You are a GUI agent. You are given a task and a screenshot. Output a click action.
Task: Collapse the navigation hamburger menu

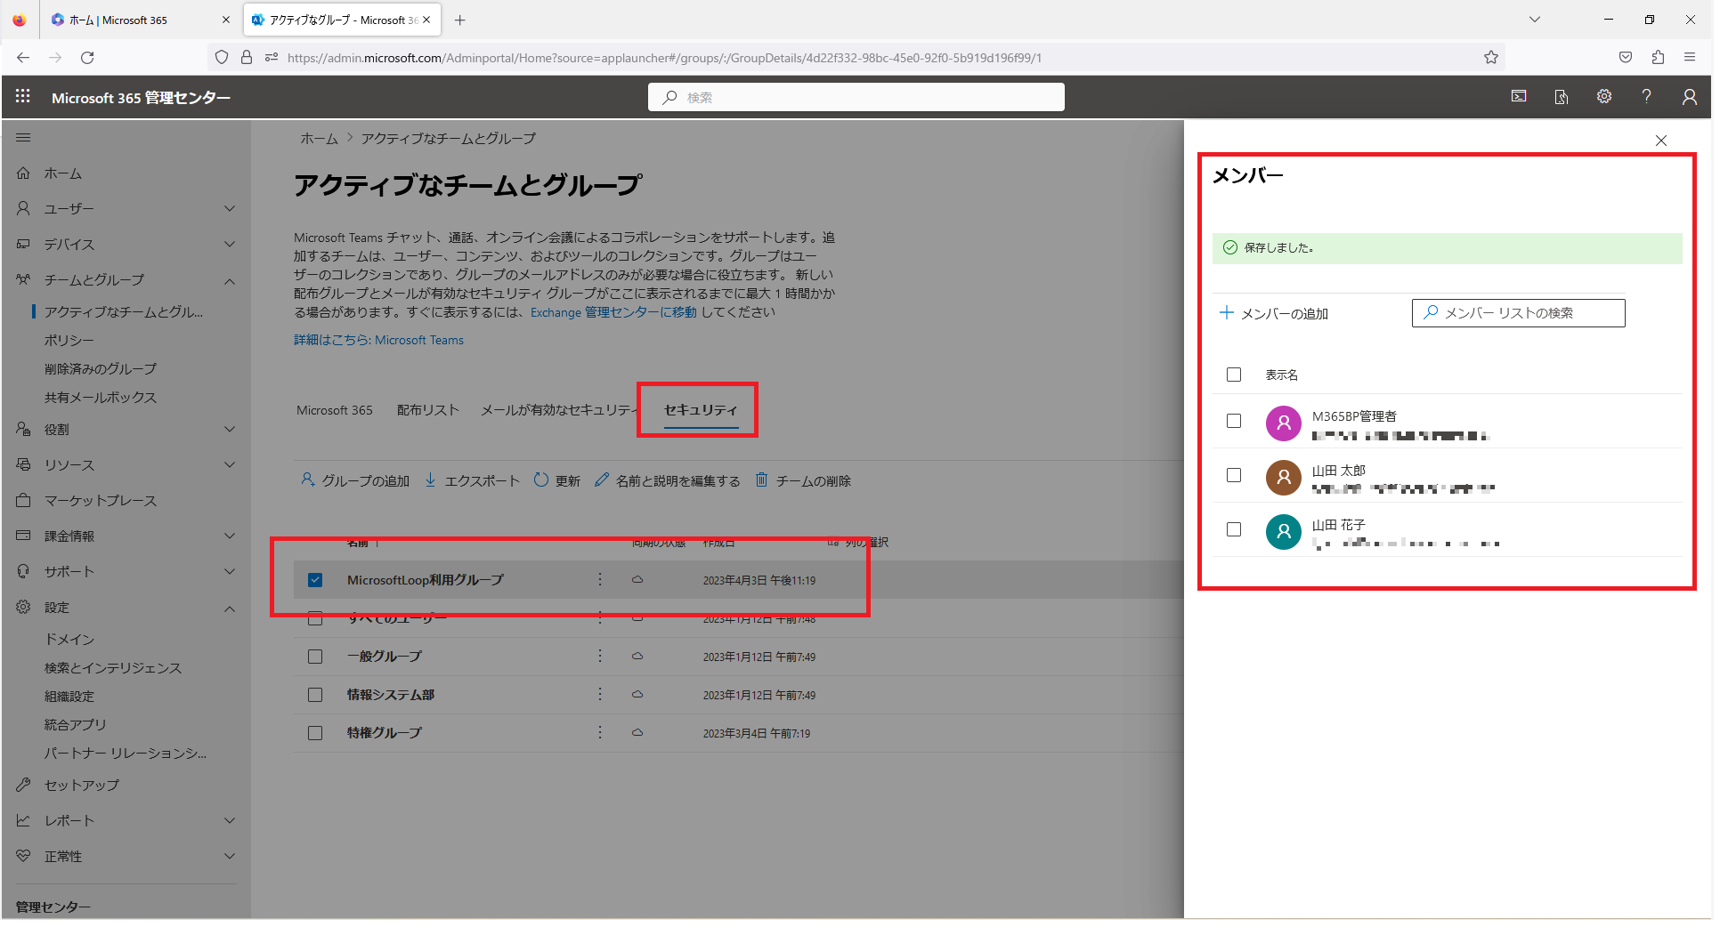click(23, 138)
